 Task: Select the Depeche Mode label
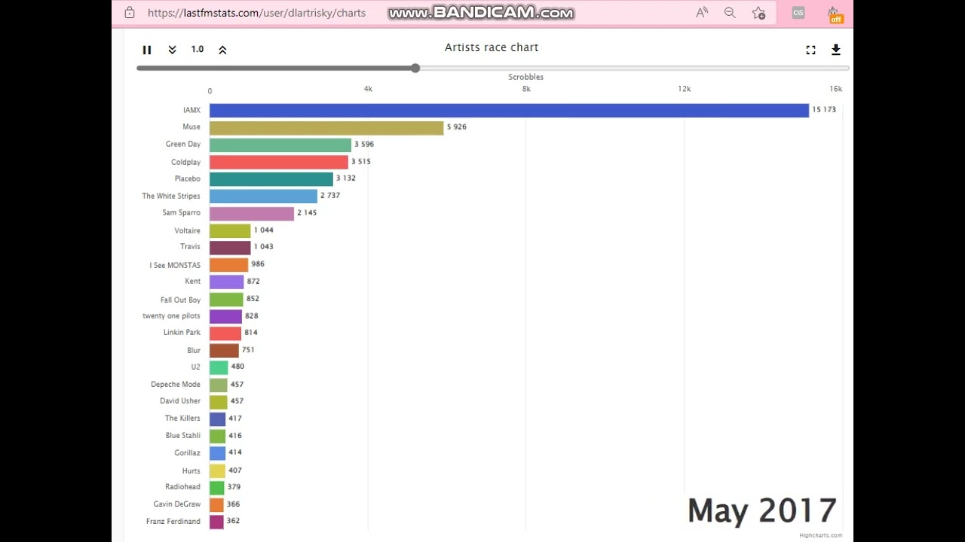tap(176, 384)
